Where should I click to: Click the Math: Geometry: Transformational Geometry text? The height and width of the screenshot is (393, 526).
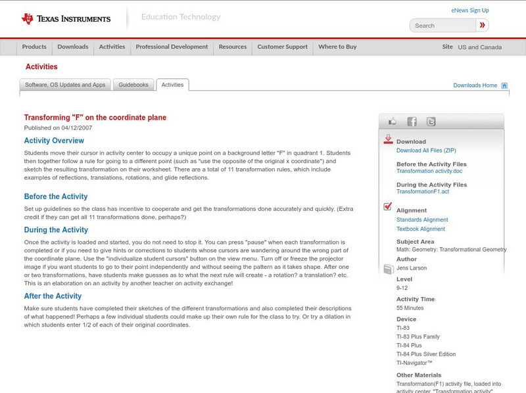point(452,250)
